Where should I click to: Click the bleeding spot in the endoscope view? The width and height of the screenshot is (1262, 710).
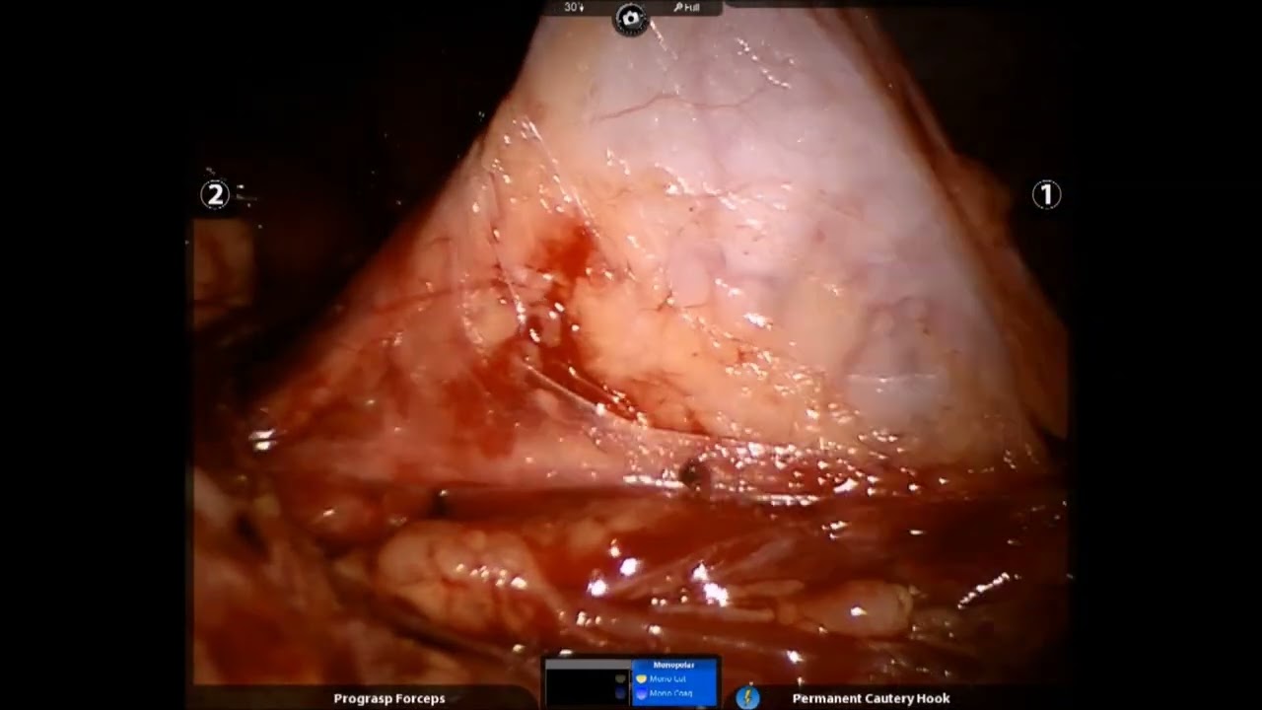[567, 249]
